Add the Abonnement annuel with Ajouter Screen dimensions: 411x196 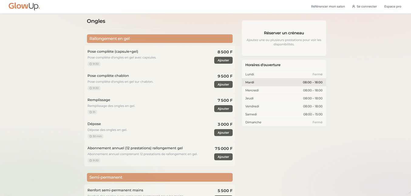point(223,157)
